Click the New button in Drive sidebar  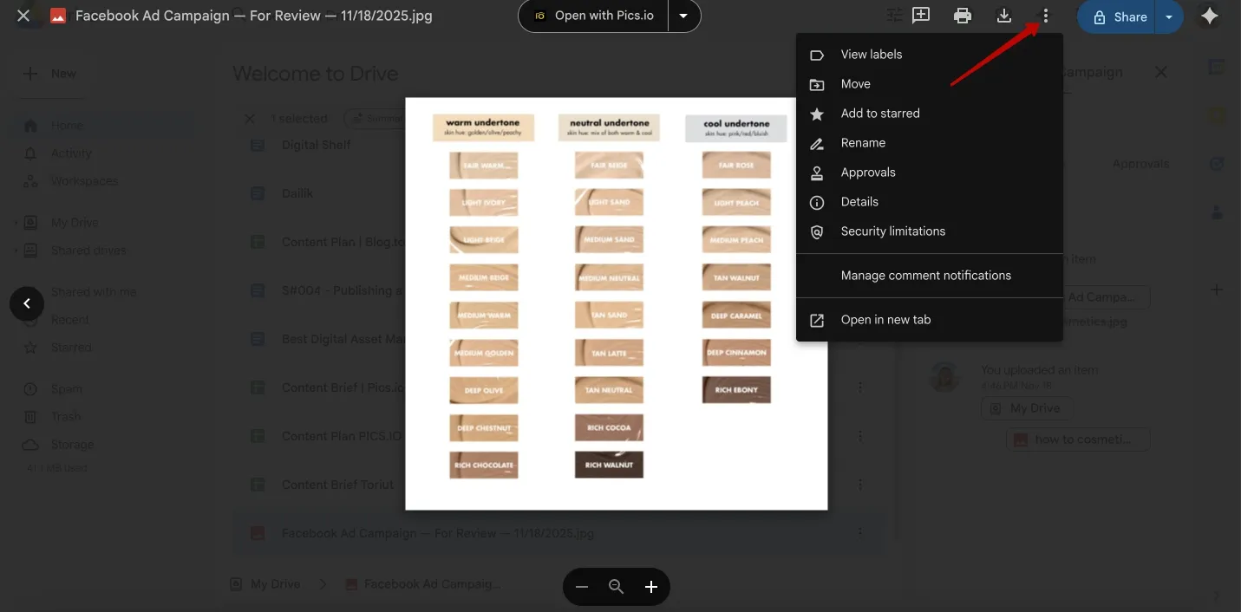(x=49, y=74)
